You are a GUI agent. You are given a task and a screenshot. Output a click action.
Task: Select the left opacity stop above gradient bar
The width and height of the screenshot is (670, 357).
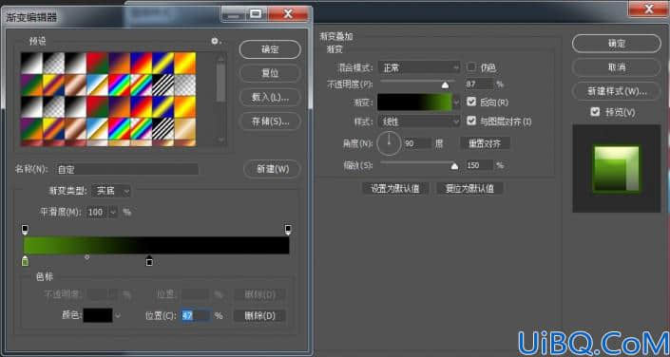[26, 230]
